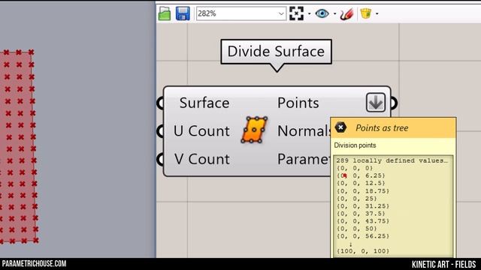Click the {0, 0, 43.75} value row

[363, 221]
